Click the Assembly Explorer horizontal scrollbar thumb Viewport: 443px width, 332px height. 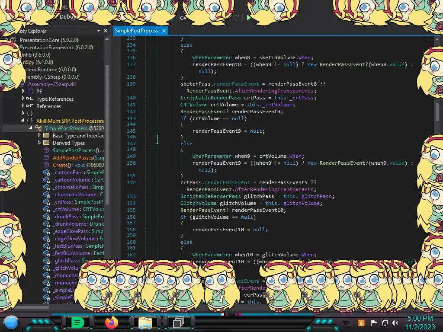coord(32,306)
